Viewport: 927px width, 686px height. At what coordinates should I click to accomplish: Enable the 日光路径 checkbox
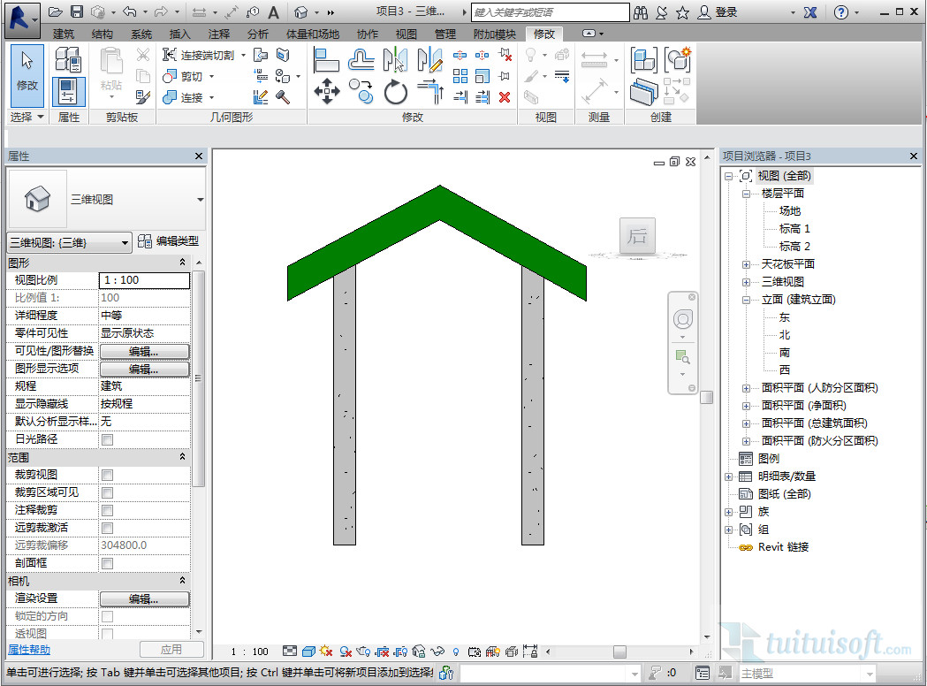pyautogui.click(x=108, y=439)
